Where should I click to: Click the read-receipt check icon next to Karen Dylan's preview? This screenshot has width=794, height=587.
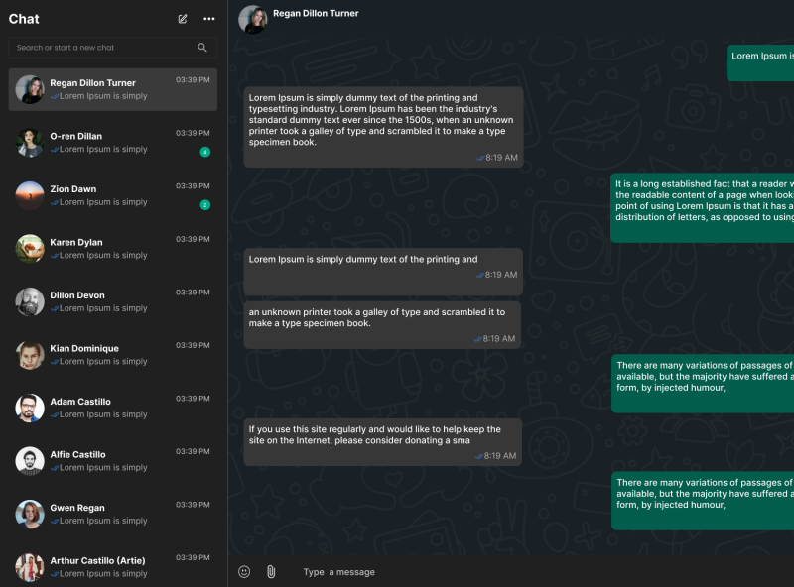point(57,254)
